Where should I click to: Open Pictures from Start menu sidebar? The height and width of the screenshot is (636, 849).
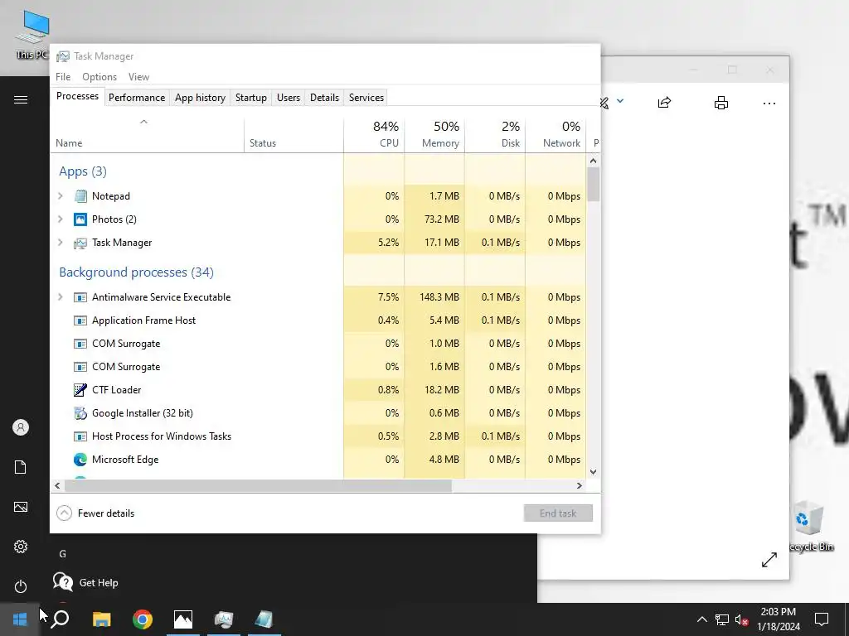pyautogui.click(x=21, y=507)
